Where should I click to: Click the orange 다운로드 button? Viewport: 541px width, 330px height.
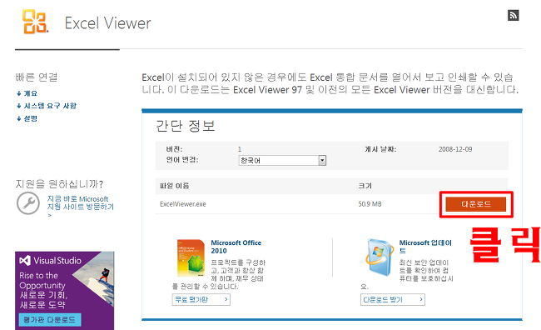[x=476, y=204]
